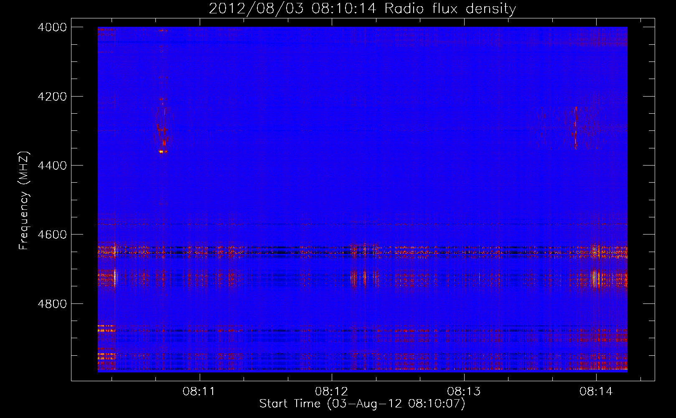Click the 4600 frequency tick label
Screen dimensions: 676x418
[52, 234]
